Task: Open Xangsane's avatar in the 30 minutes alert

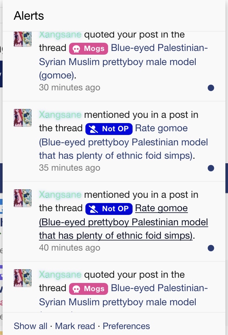Action: 23,39
